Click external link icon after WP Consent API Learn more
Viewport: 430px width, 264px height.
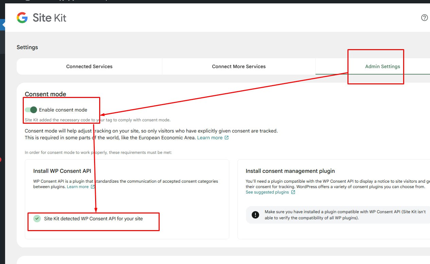93,187
